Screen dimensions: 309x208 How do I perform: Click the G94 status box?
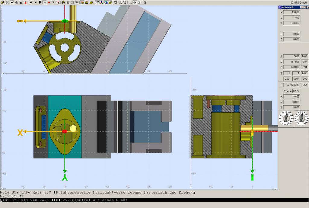pyautogui.click(x=304, y=67)
